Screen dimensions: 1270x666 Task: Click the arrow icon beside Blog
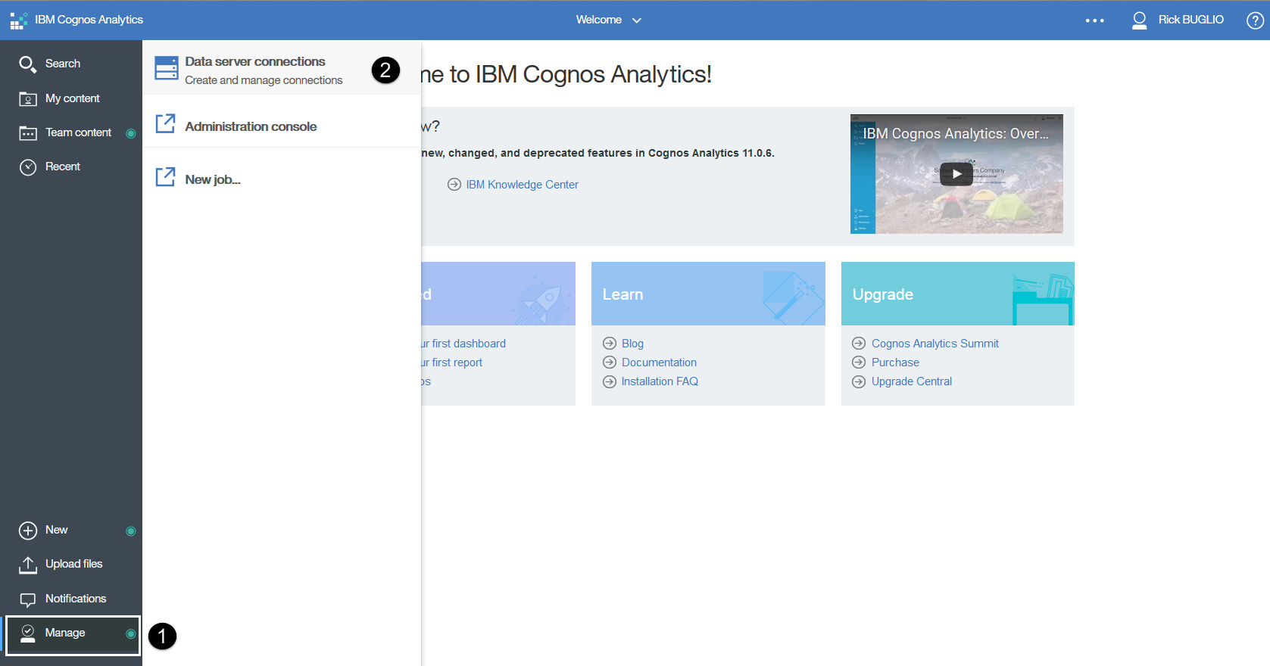click(610, 343)
